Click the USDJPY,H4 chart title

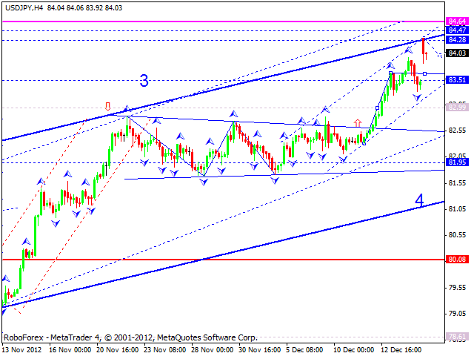pos(22,7)
